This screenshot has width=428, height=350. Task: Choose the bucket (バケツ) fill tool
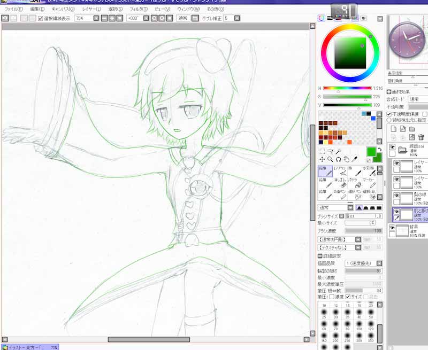click(354, 183)
